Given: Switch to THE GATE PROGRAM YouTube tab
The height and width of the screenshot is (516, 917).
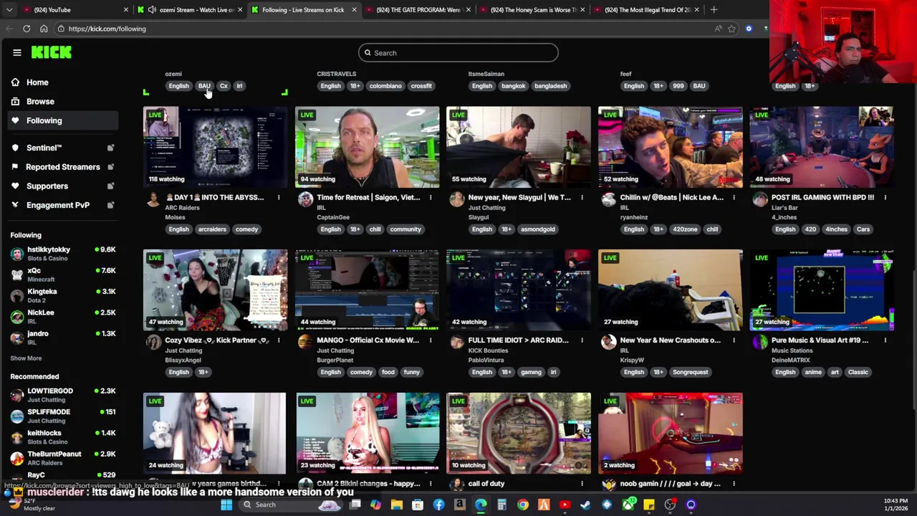Looking at the screenshot, I should coord(417,10).
